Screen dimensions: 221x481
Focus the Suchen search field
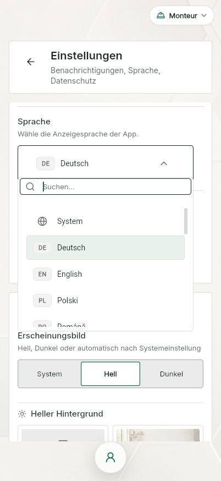106,187
